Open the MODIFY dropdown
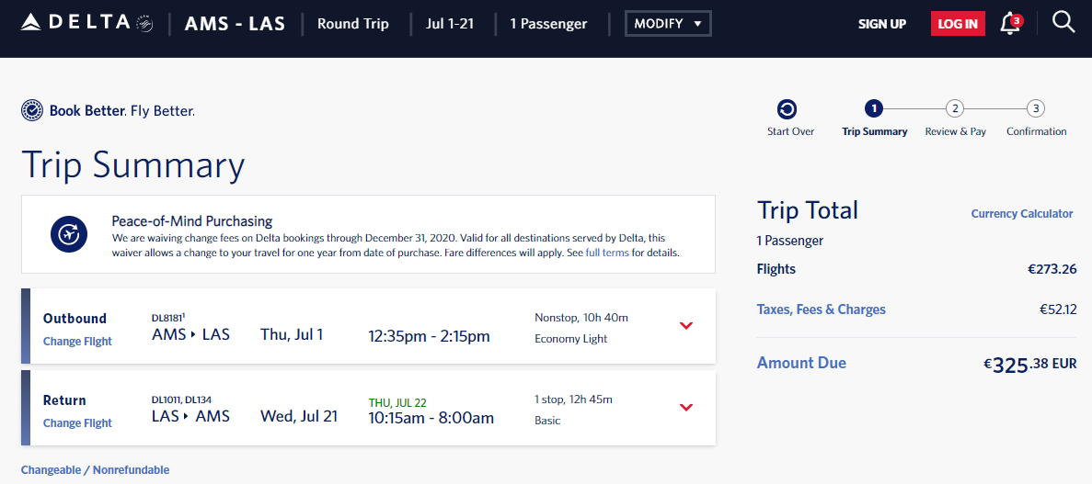This screenshot has width=1092, height=484. click(x=668, y=24)
